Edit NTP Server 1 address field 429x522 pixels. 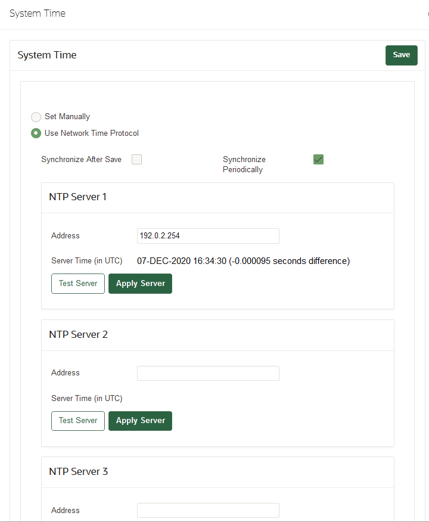point(208,236)
